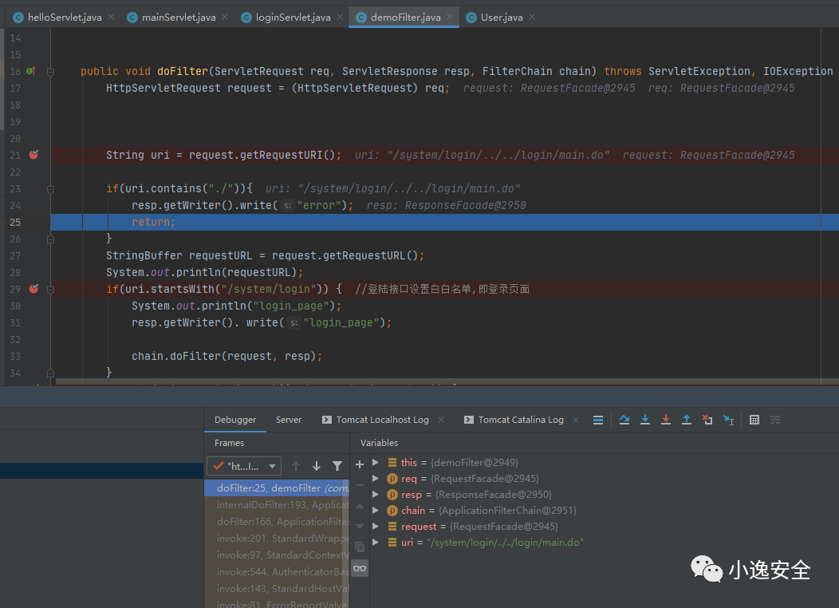Toggle the breakpoint on line 21
Viewport: 839px width, 608px height.
coord(33,155)
